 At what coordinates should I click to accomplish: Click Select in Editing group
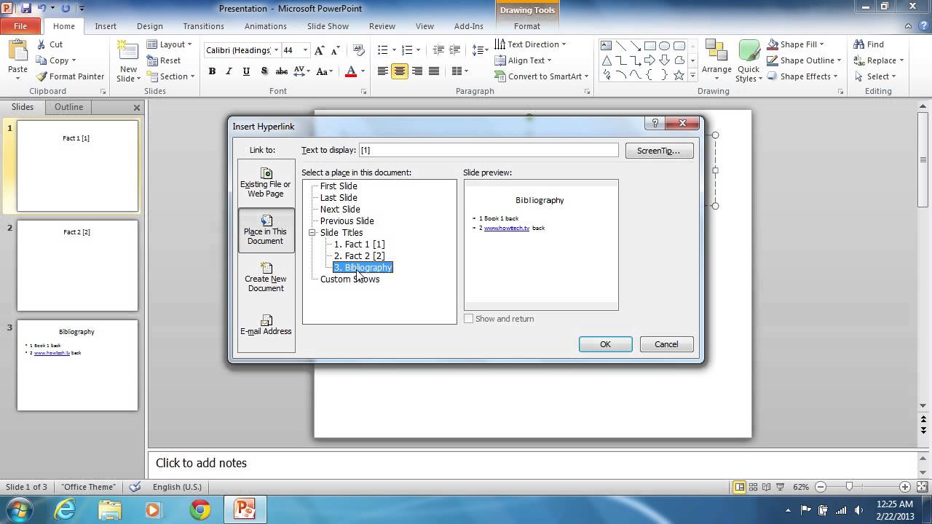coord(874,76)
